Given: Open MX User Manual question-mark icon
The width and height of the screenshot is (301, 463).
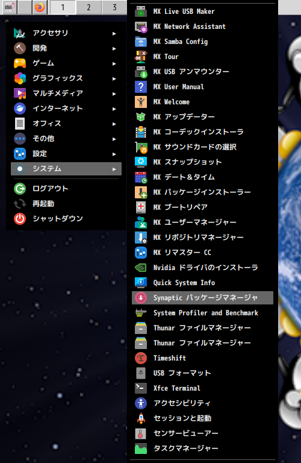Looking at the screenshot, I should click(141, 87).
